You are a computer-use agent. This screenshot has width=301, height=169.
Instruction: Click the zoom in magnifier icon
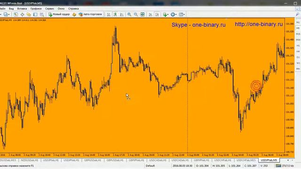(x=129, y=15)
